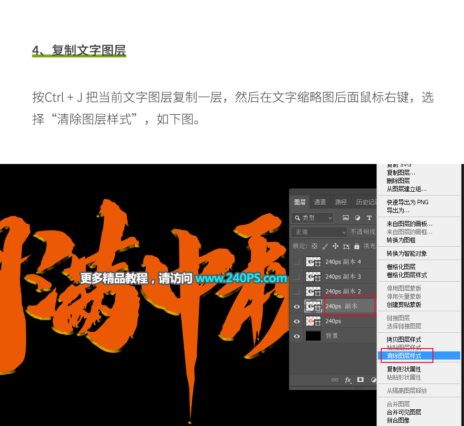Click the 背景 layer black thumbnail
The image size is (464, 426).
313,336
